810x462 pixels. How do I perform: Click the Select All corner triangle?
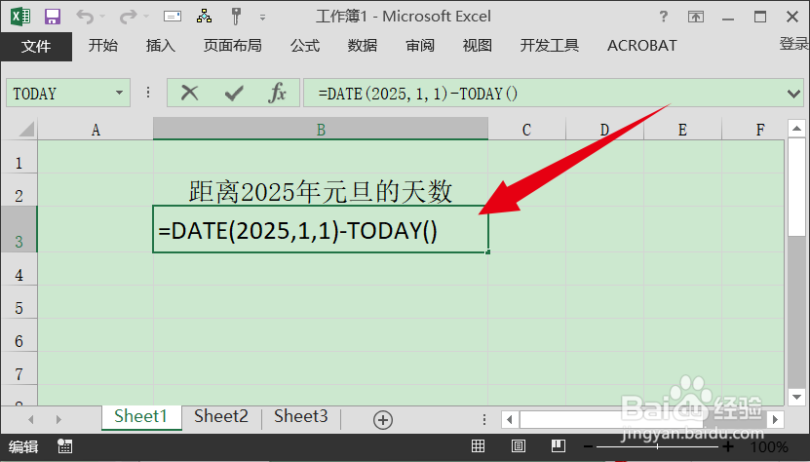(25, 129)
